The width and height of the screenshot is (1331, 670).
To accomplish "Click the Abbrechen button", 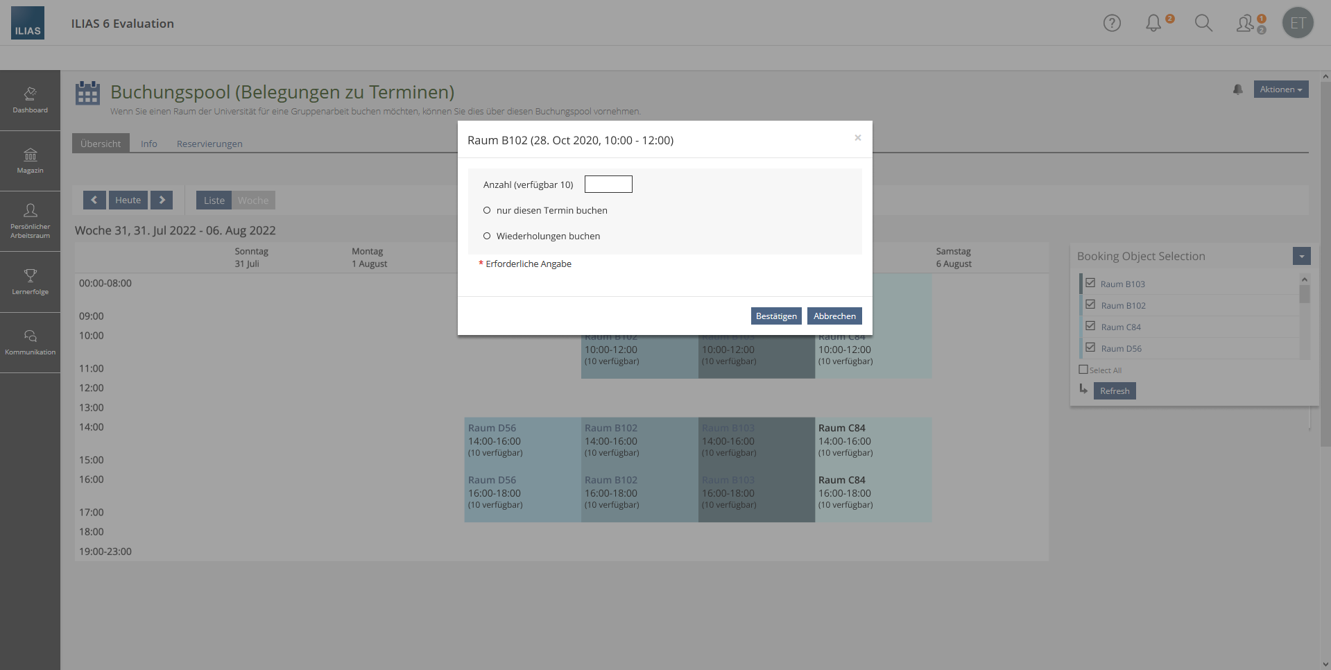I will coord(834,316).
